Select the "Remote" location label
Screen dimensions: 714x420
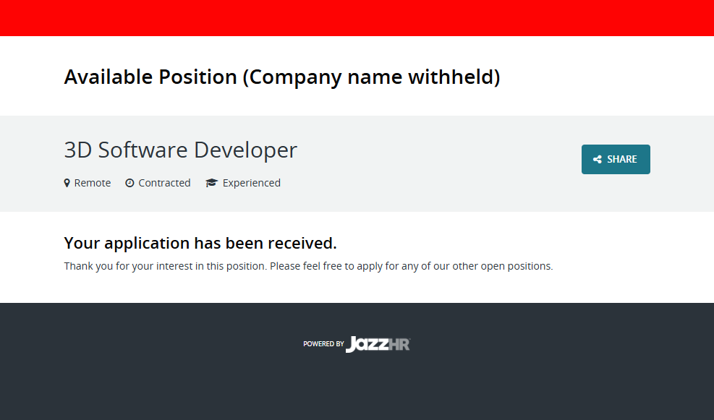coord(93,183)
